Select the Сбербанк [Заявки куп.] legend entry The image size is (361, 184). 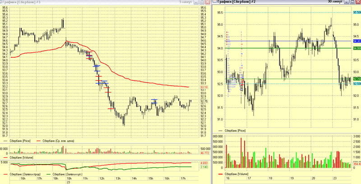65,174
